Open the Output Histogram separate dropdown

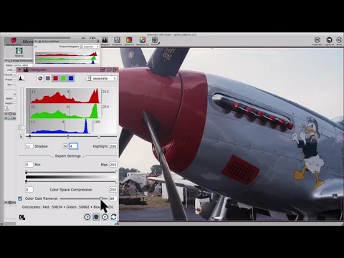point(89,47)
